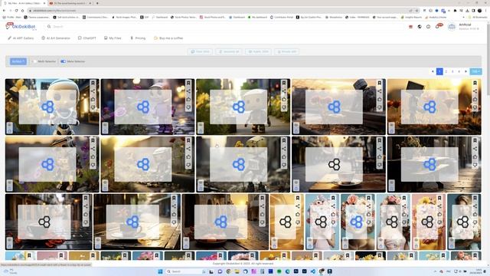Screen dimensions: 490x276
Task: Like the coffee cup image in the second row
Action: 380,156
